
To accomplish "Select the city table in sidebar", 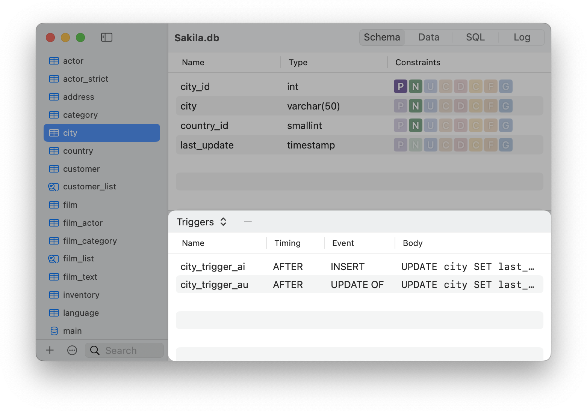I will [x=102, y=133].
